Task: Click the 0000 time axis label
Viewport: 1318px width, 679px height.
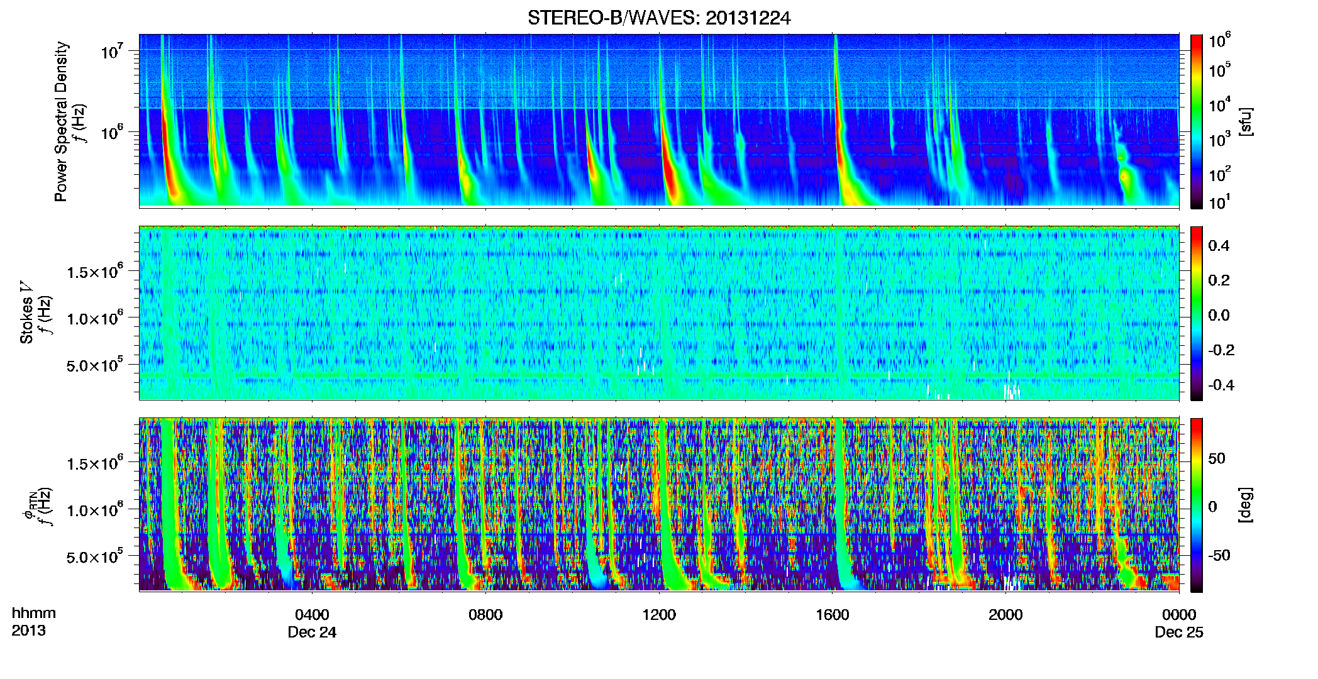Action: (1179, 615)
